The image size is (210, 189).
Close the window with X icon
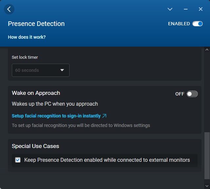(200, 9)
